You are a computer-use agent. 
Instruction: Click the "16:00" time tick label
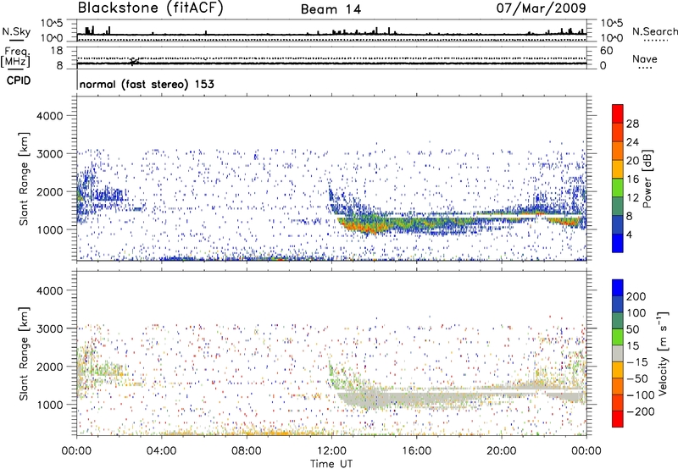[416, 451]
